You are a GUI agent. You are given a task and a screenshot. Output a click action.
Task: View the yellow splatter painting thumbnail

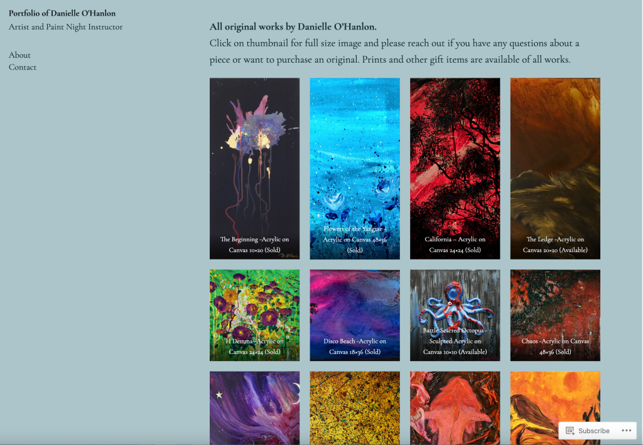click(355, 408)
